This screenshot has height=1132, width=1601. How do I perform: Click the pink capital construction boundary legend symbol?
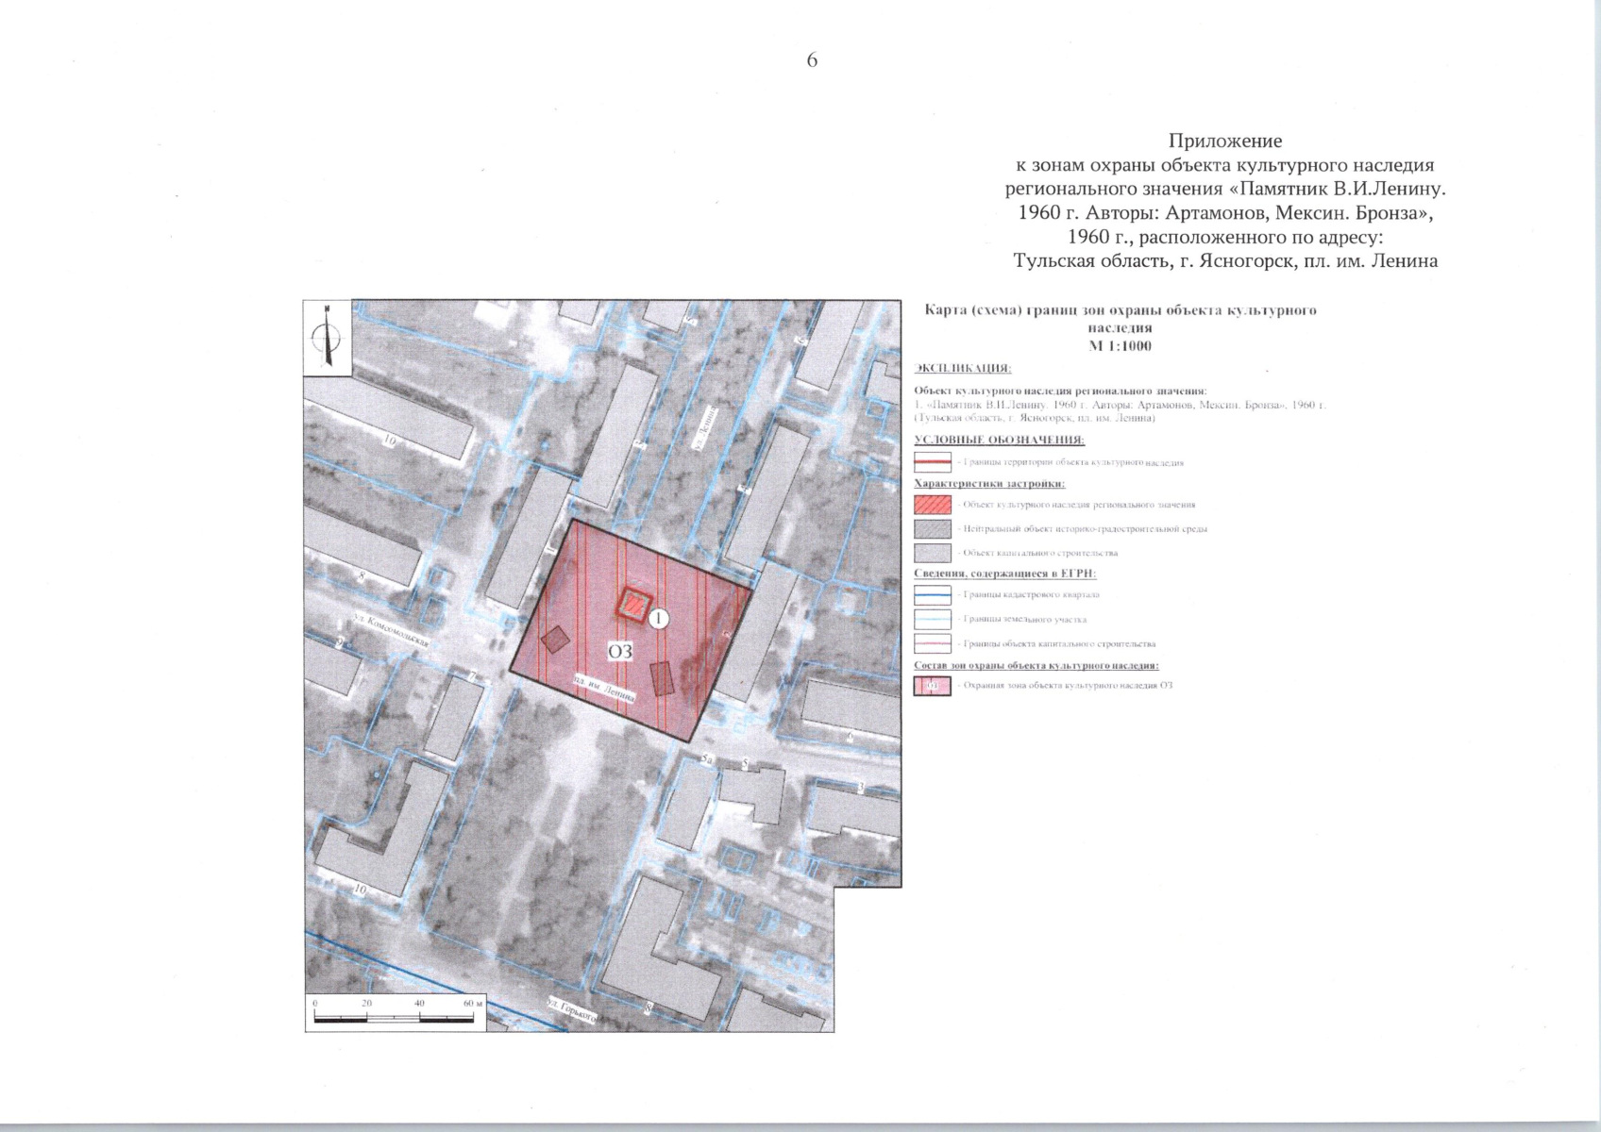click(932, 644)
